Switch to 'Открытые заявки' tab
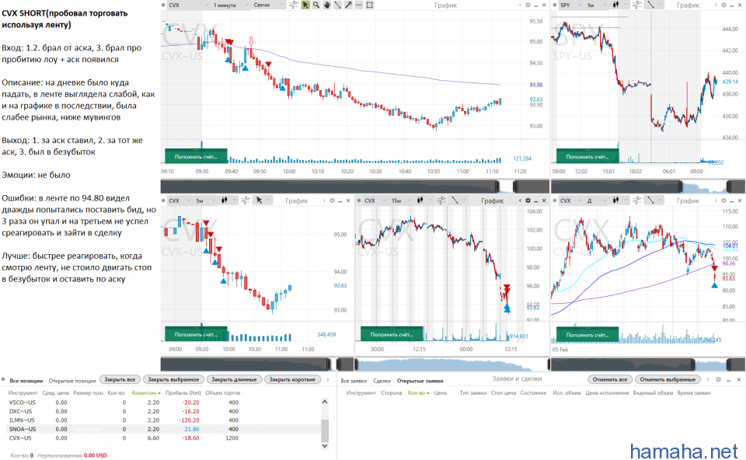Image resolution: width=746 pixels, height=460 pixels. pos(420,381)
